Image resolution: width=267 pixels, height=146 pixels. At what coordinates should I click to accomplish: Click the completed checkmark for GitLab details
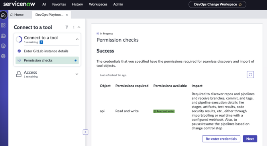tap(19, 51)
